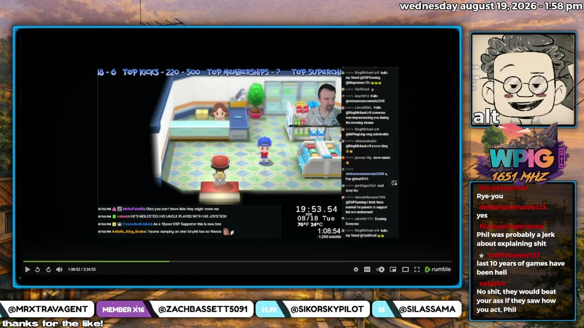
Task: Click the 19:53.54 clock in the video
Action: click(x=316, y=209)
